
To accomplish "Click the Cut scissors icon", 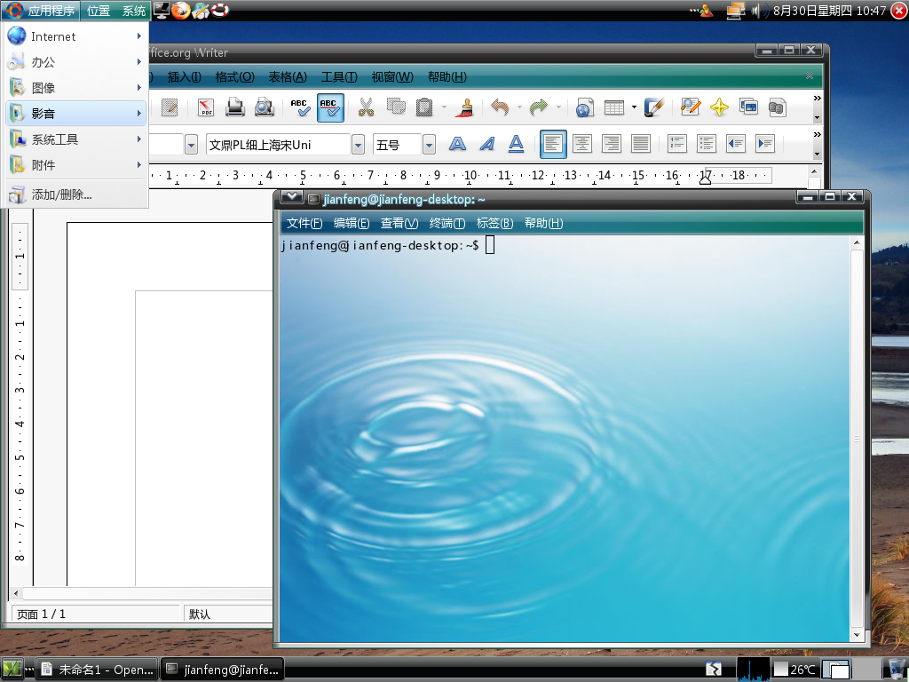I will 366,107.
